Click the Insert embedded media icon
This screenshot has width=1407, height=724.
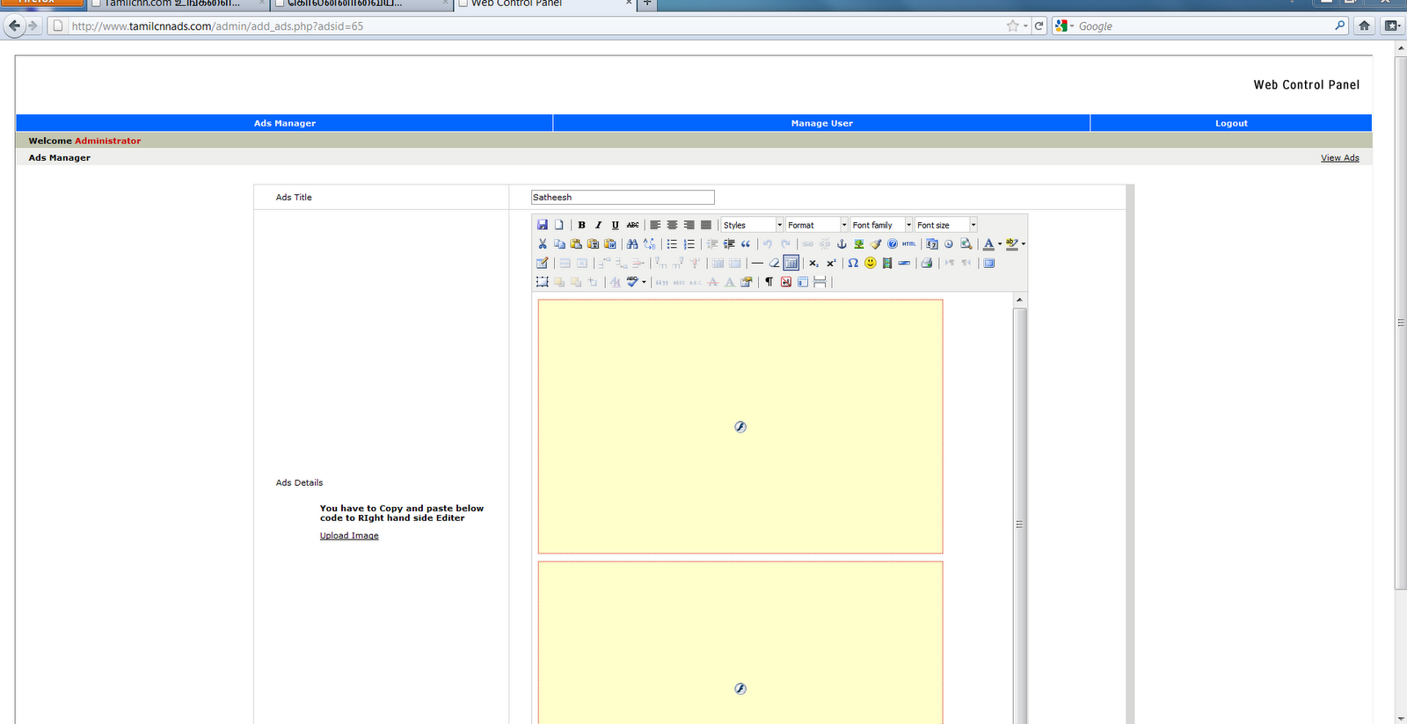[887, 263]
